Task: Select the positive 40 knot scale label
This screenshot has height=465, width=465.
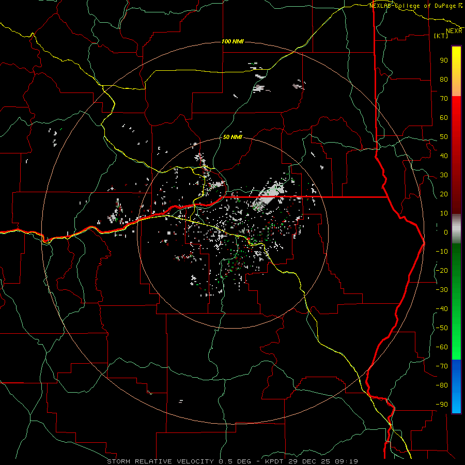Action: tap(444, 156)
